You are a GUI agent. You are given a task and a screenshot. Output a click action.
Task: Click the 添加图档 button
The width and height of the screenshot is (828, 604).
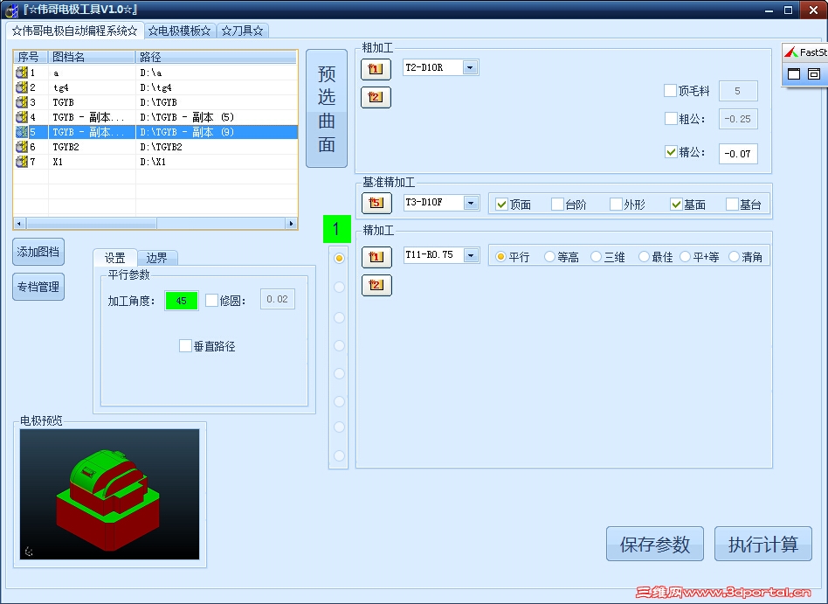click(38, 252)
